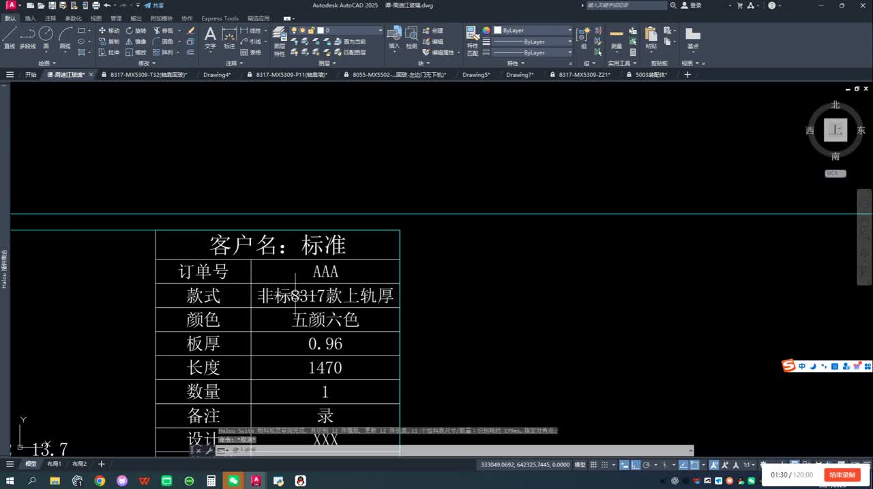This screenshot has height=489, width=873.
Task: Click the 插入 (Insert block) icon
Action: tap(394, 38)
